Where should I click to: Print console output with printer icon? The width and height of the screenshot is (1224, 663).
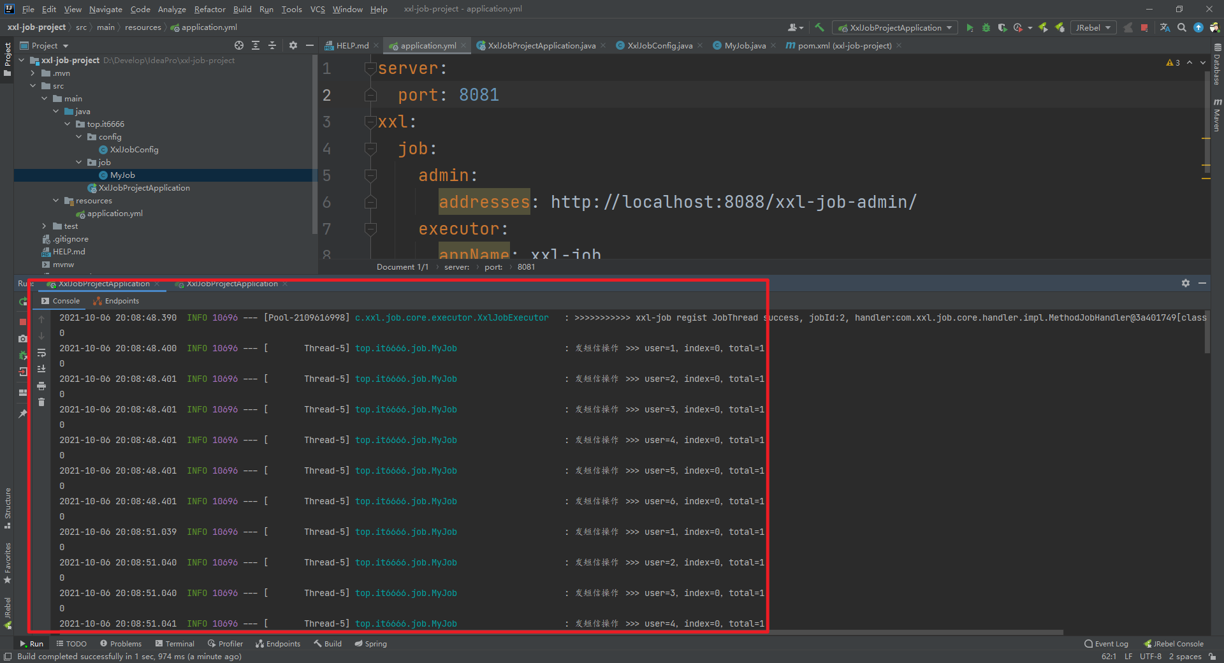pyautogui.click(x=41, y=386)
